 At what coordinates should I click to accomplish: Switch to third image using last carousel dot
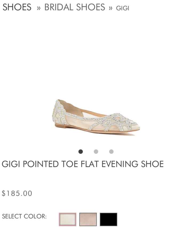(111, 152)
